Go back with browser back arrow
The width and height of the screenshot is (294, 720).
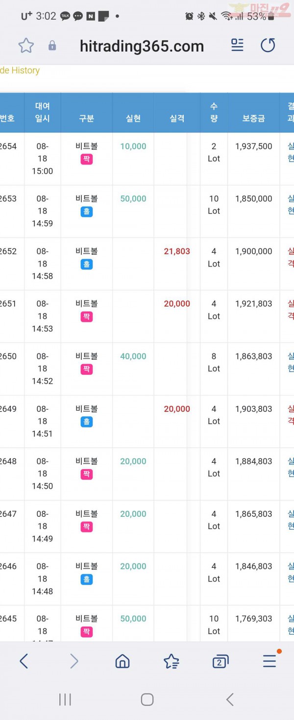pos(24,661)
